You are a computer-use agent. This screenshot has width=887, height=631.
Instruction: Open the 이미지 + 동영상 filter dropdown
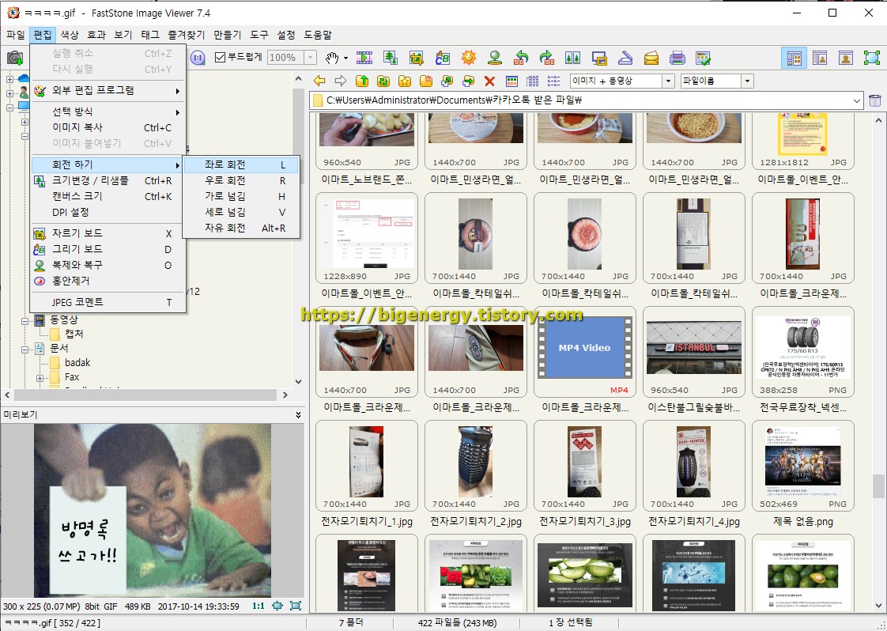[x=668, y=81]
